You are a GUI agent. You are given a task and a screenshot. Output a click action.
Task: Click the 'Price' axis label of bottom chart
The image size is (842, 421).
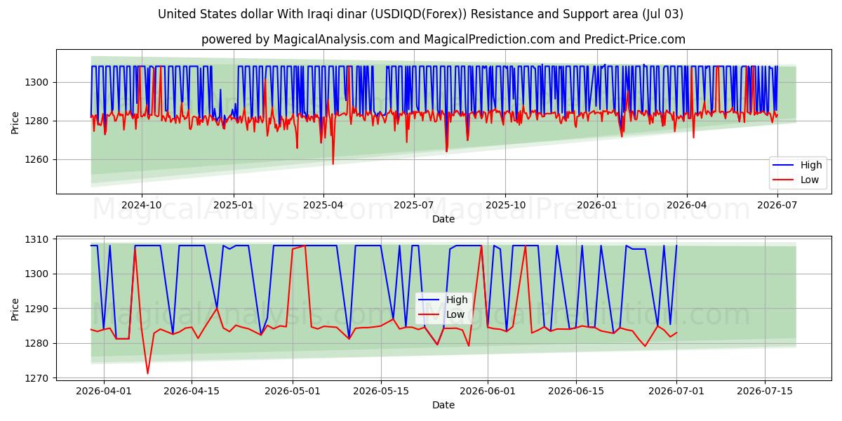coord(15,308)
